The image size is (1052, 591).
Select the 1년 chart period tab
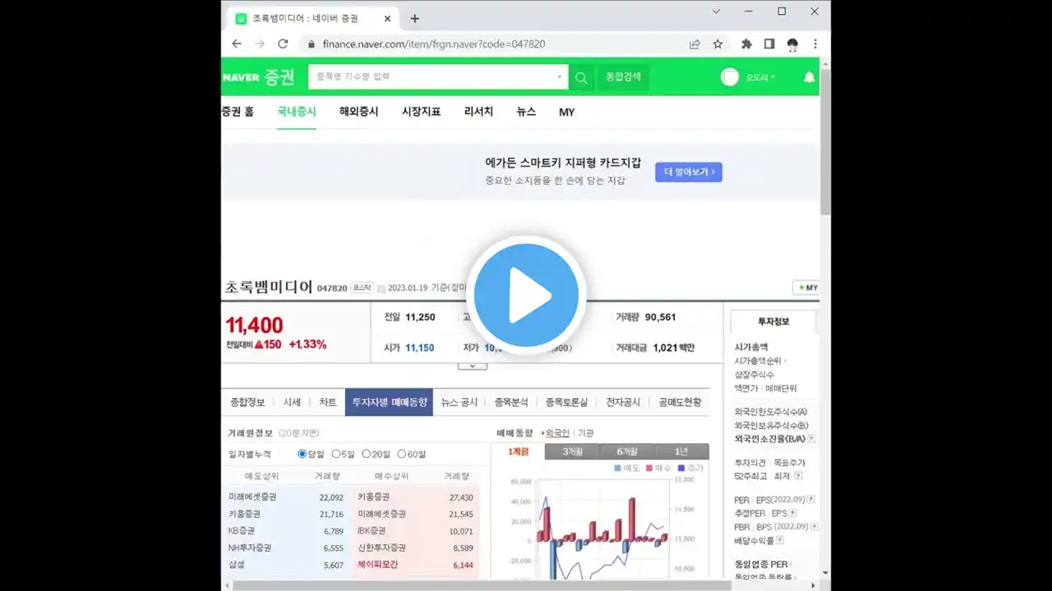coord(682,451)
